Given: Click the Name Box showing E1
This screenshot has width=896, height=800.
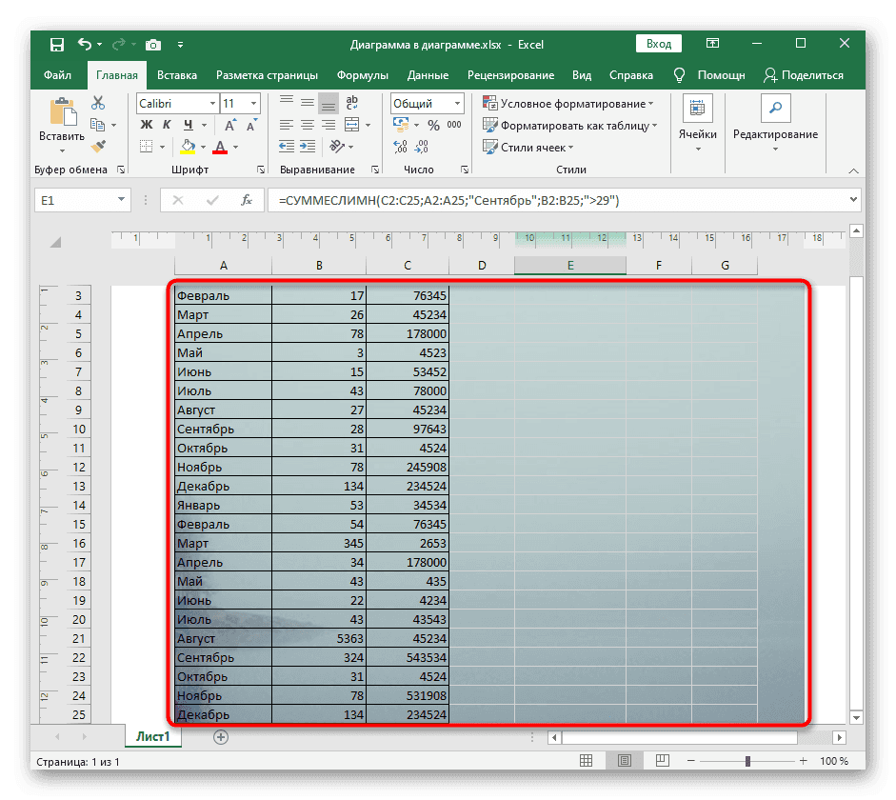Looking at the screenshot, I should pyautogui.click(x=71, y=200).
